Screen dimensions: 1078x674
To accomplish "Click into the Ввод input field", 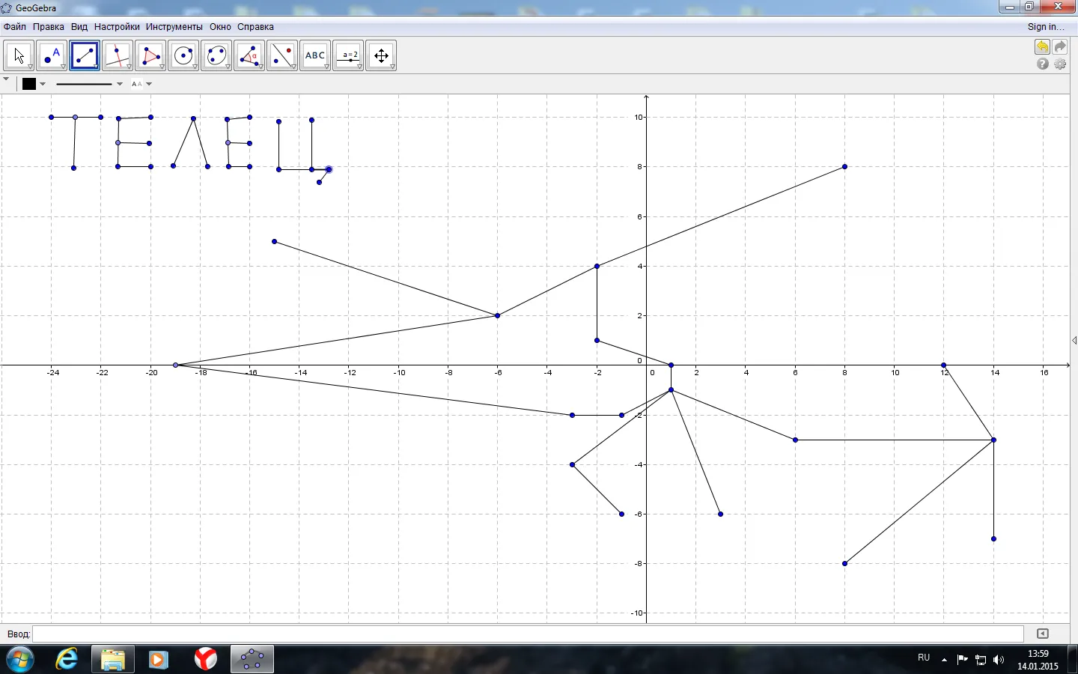I will click(x=528, y=634).
